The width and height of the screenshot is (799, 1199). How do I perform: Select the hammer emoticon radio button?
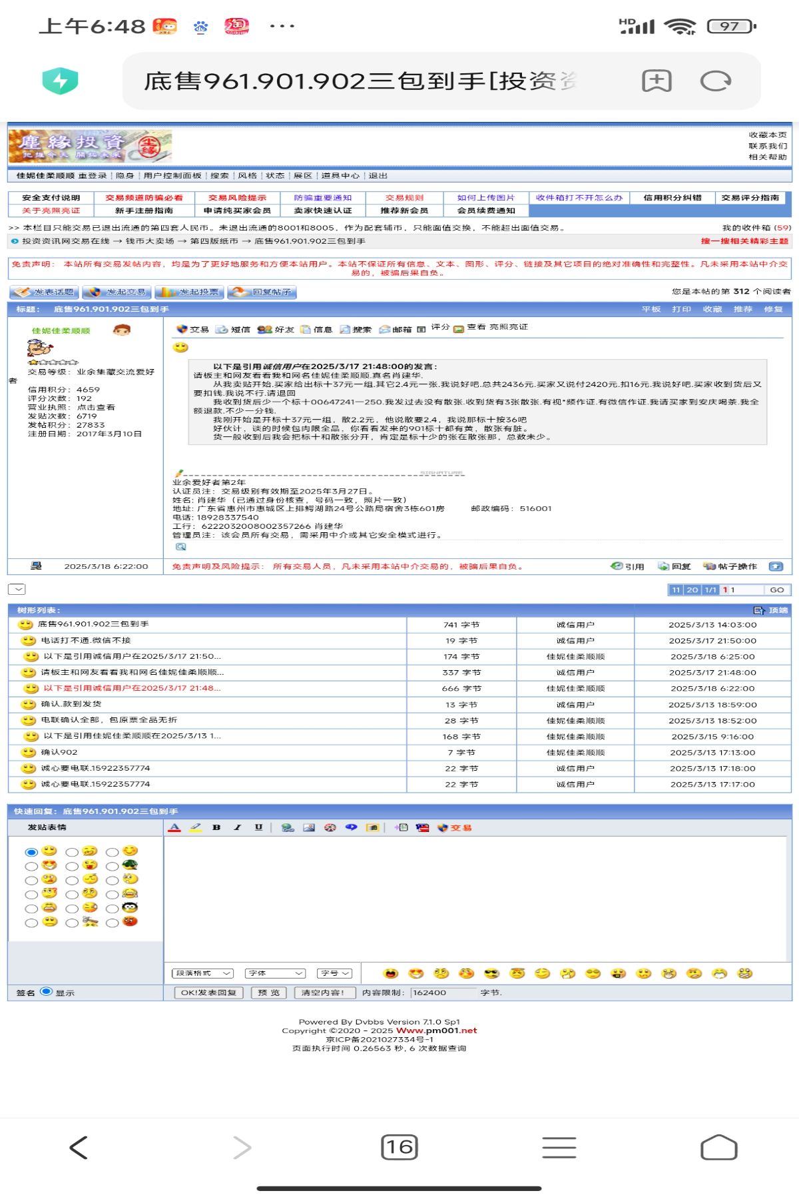pos(72,923)
